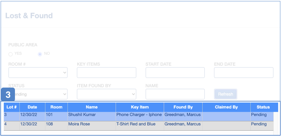
Task: Sort by the Claimed By column header
Action: [226, 107]
